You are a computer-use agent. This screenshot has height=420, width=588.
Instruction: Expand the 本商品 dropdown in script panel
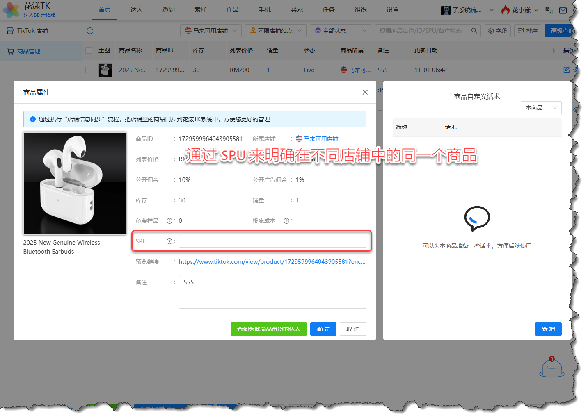pos(540,108)
